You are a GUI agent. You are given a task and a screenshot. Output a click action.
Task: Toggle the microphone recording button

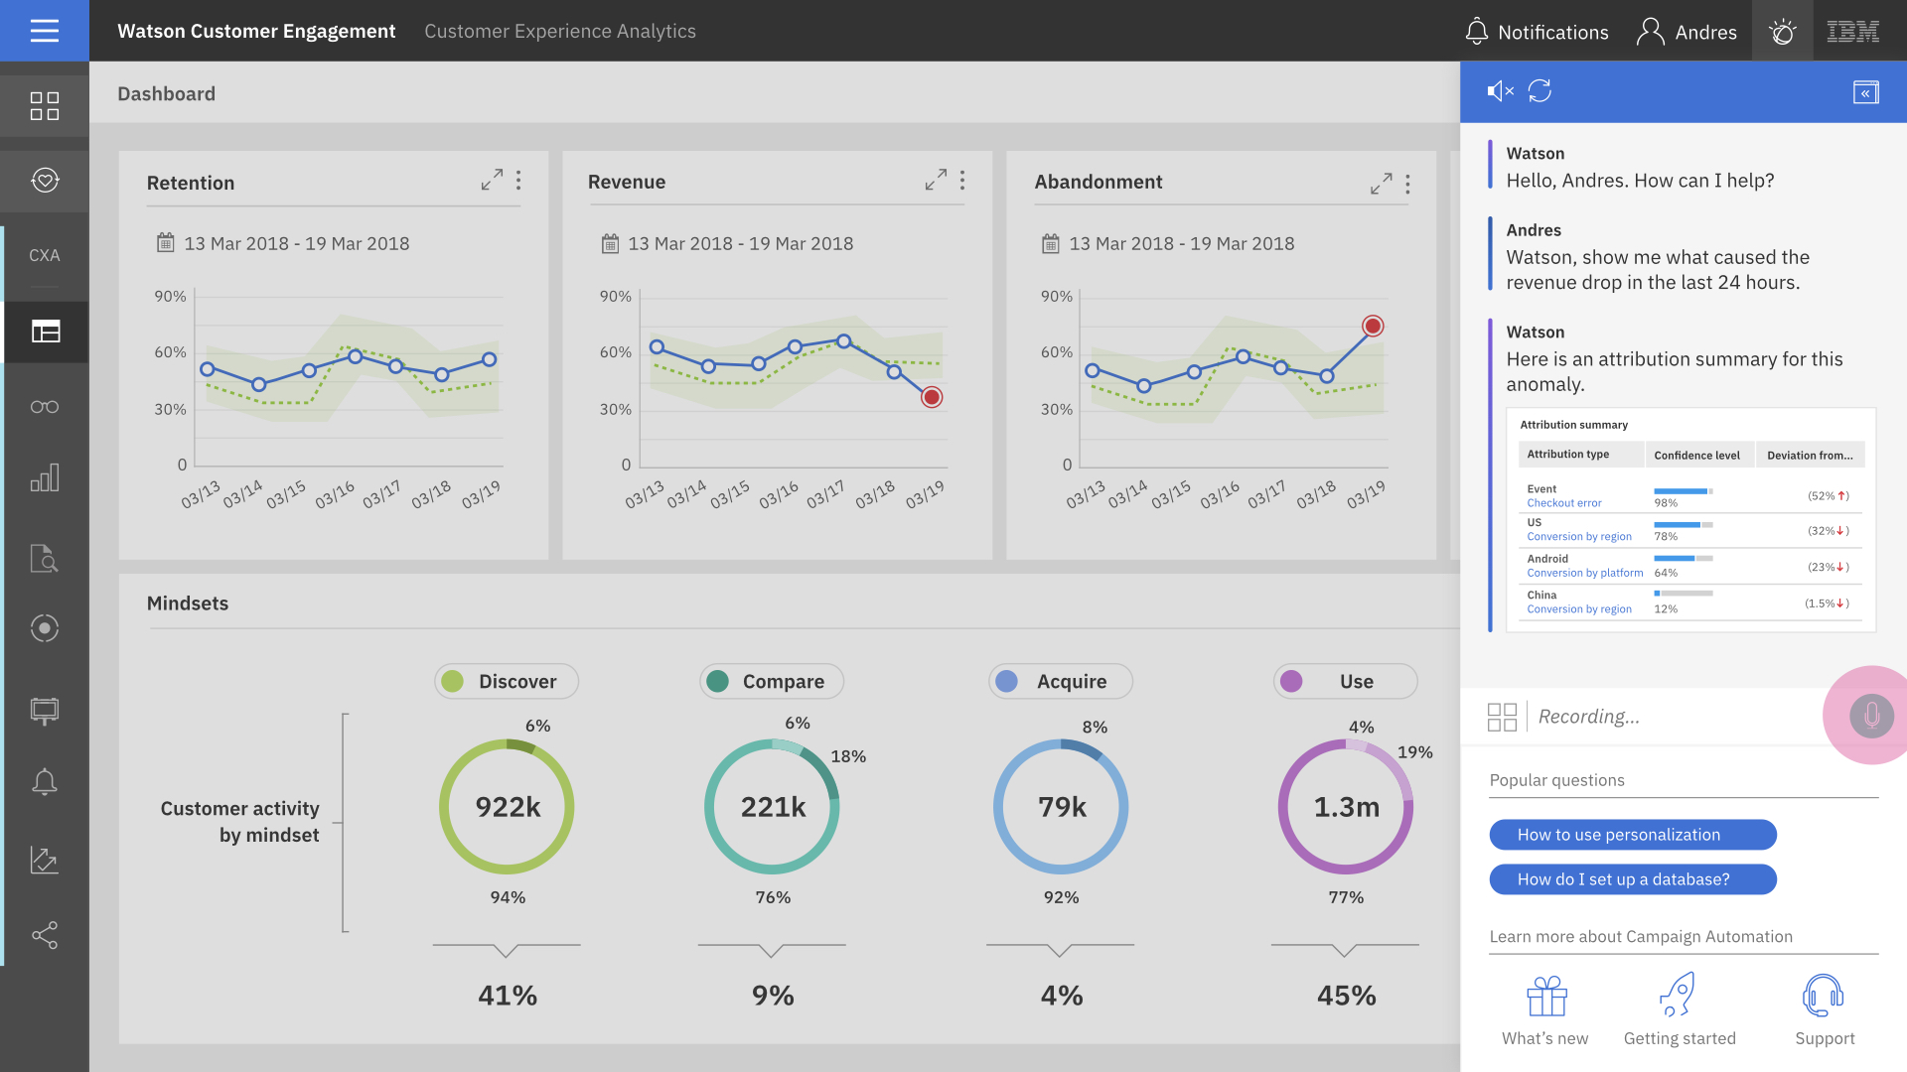pos(1871,716)
